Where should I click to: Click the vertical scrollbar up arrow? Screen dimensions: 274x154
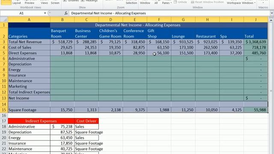point(271,20)
